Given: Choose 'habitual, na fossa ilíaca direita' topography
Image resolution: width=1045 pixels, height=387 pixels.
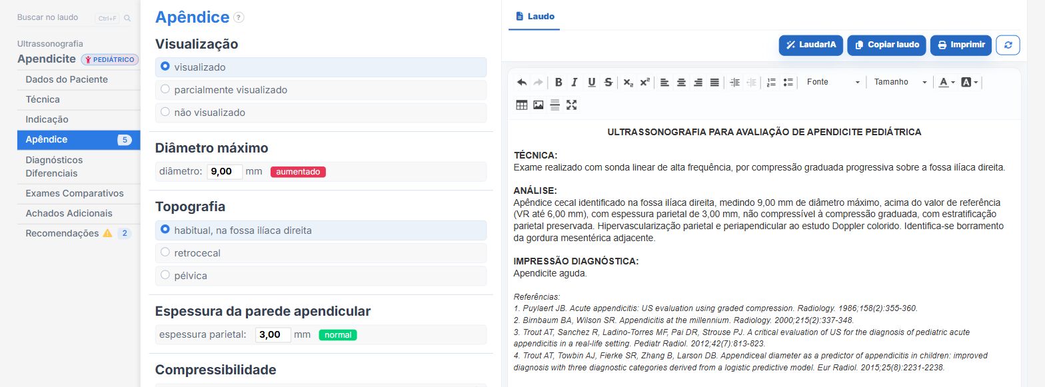Looking at the screenshot, I should tap(321, 230).
